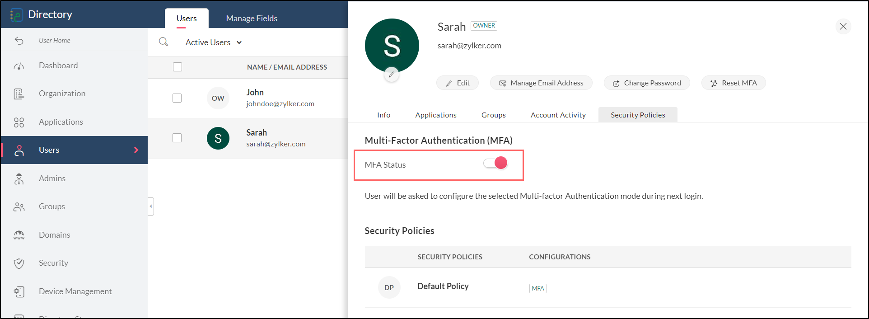Click the Device Management icon

coord(19,291)
